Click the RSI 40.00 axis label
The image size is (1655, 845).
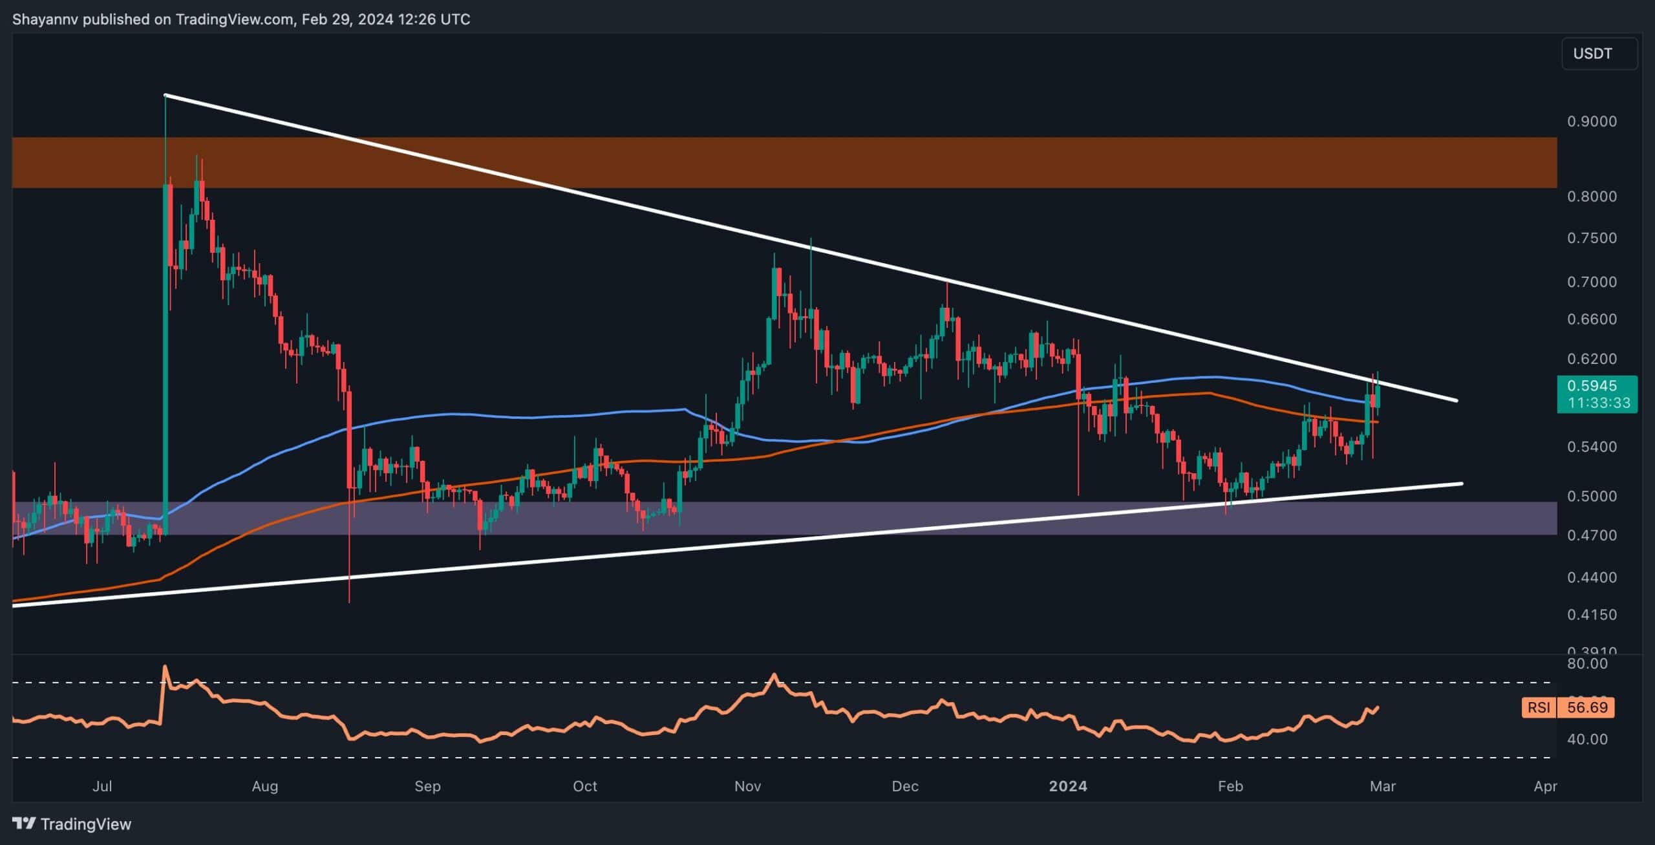point(1587,739)
